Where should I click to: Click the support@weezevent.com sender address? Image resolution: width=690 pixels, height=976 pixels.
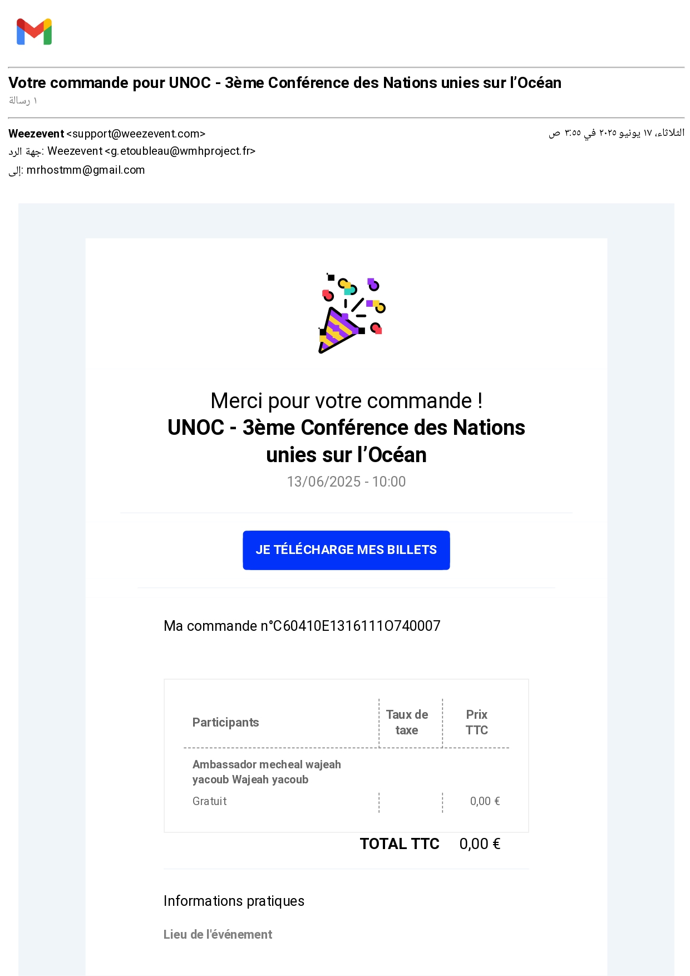point(136,134)
